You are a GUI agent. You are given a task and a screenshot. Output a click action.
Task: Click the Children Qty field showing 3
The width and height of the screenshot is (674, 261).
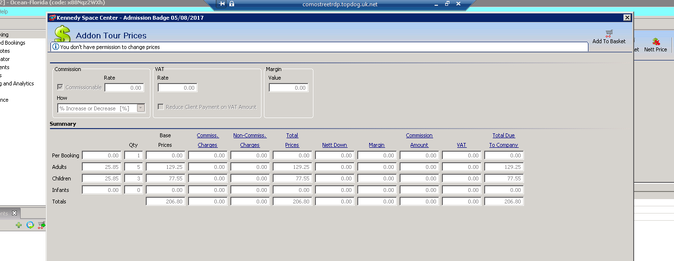click(x=134, y=178)
